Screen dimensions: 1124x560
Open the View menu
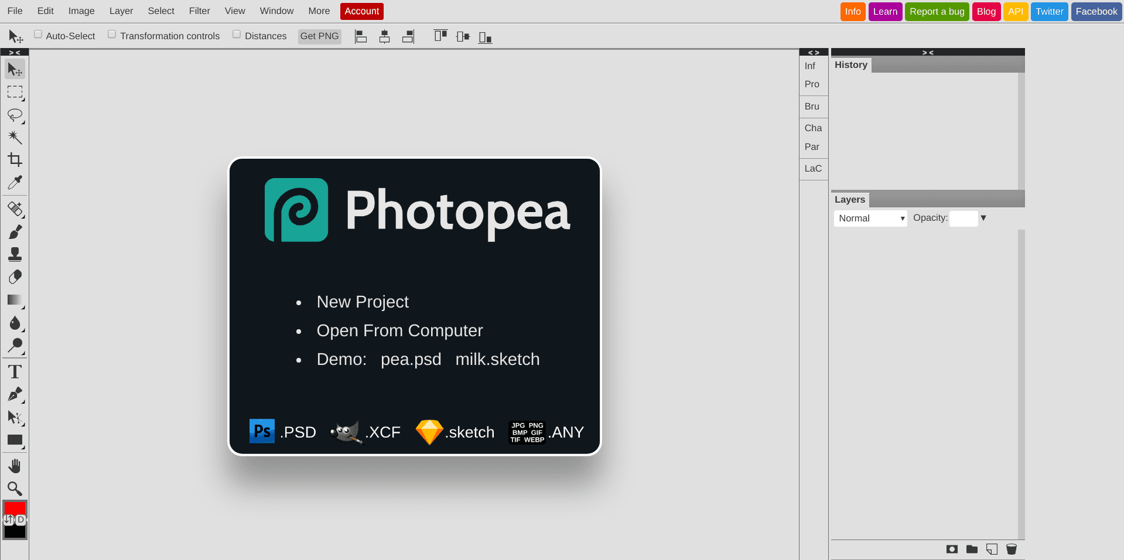coord(235,11)
